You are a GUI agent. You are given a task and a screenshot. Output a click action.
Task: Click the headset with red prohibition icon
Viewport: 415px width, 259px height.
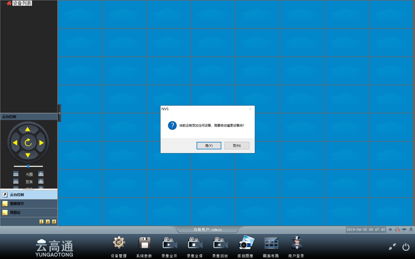(x=397, y=229)
